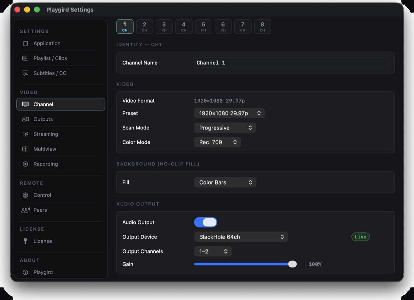Click the Gain 100% value

(315, 264)
